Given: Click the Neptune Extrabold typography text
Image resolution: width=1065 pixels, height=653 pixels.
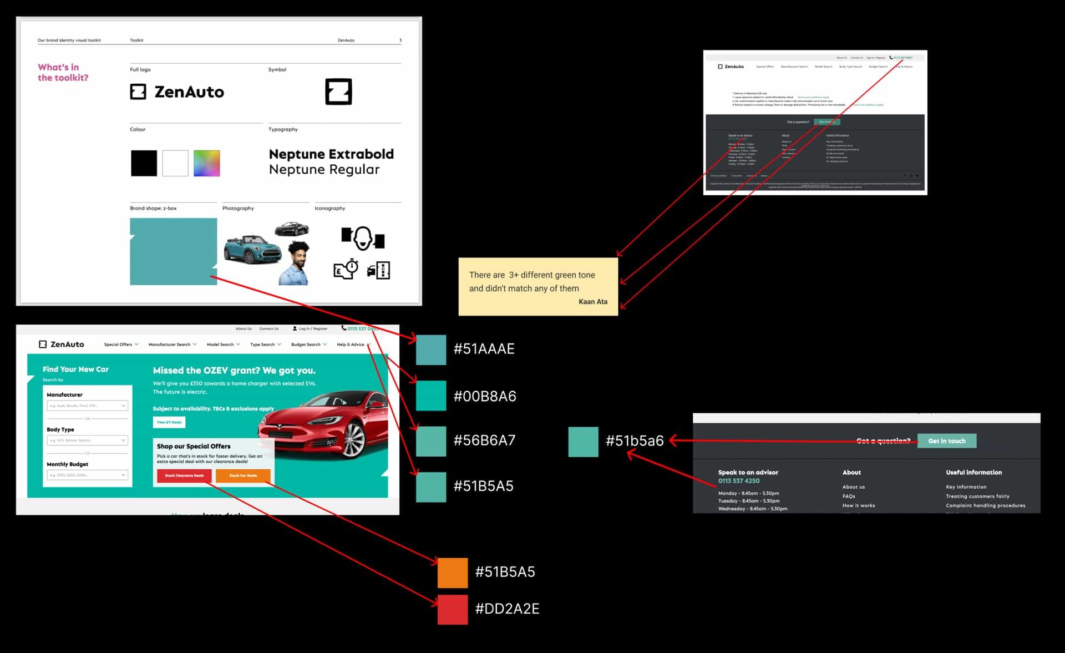Looking at the screenshot, I should [x=331, y=154].
